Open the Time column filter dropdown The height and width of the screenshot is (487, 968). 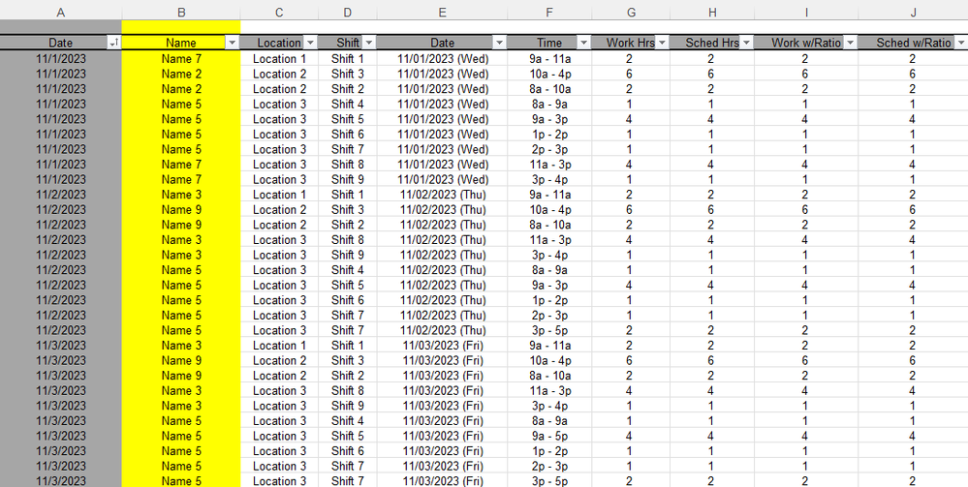click(x=583, y=43)
